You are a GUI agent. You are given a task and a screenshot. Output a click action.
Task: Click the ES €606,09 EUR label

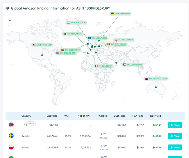pos(71,50)
